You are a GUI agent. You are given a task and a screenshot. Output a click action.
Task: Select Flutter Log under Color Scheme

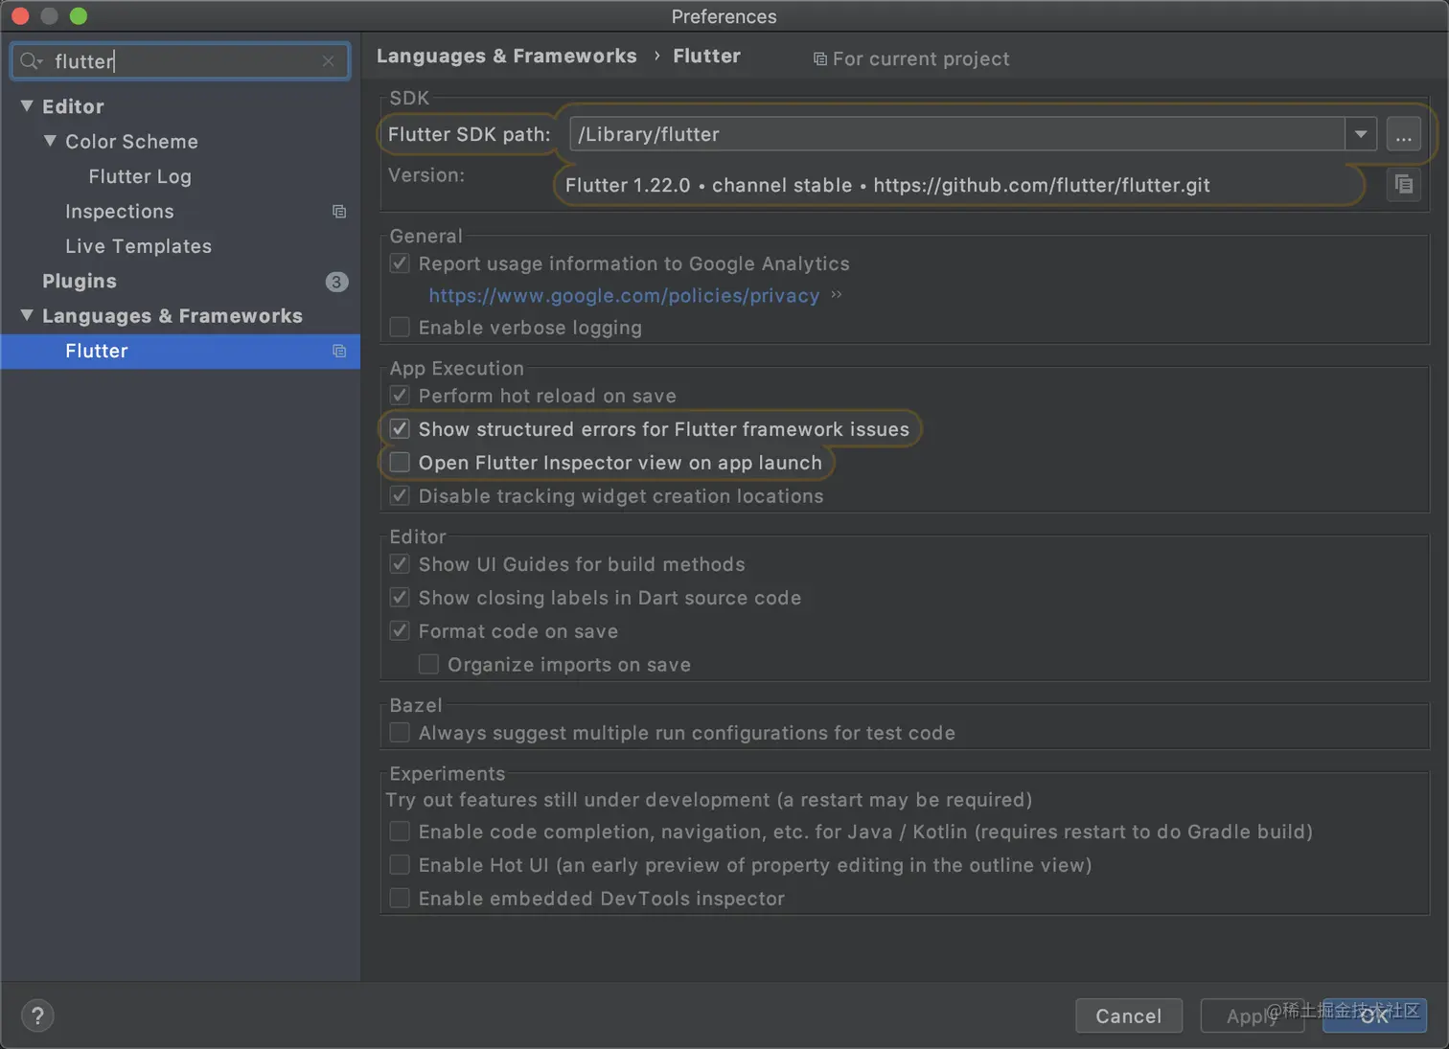[x=140, y=176]
